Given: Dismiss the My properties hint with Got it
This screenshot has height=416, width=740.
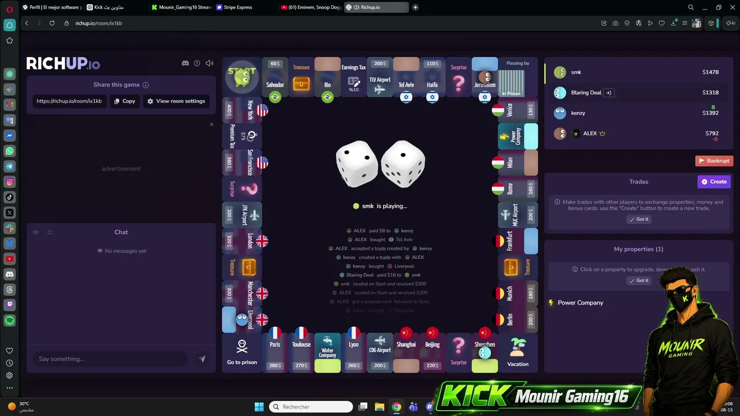Looking at the screenshot, I should pyautogui.click(x=639, y=281).
